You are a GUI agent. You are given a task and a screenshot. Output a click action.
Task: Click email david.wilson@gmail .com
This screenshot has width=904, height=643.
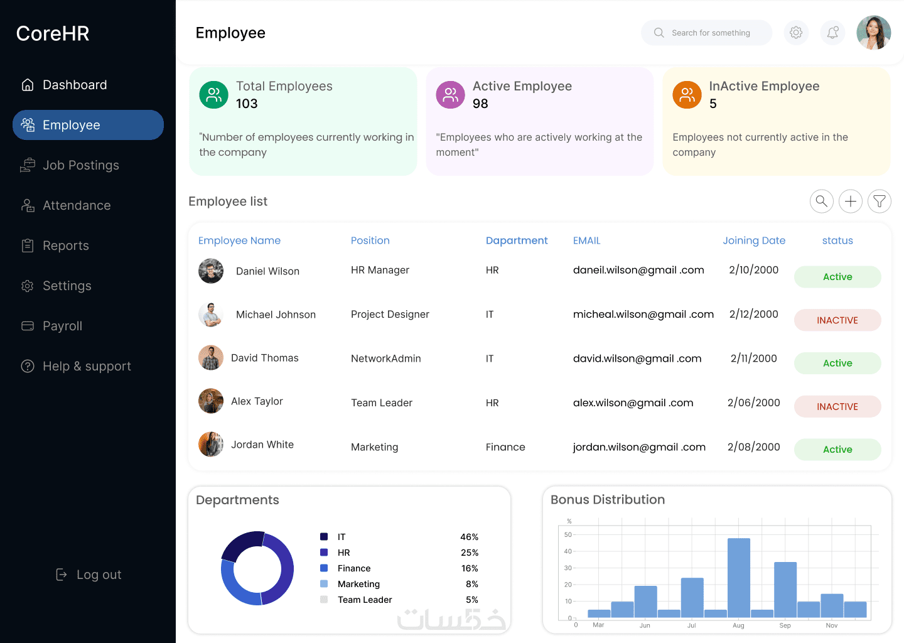tap(637, 359)
